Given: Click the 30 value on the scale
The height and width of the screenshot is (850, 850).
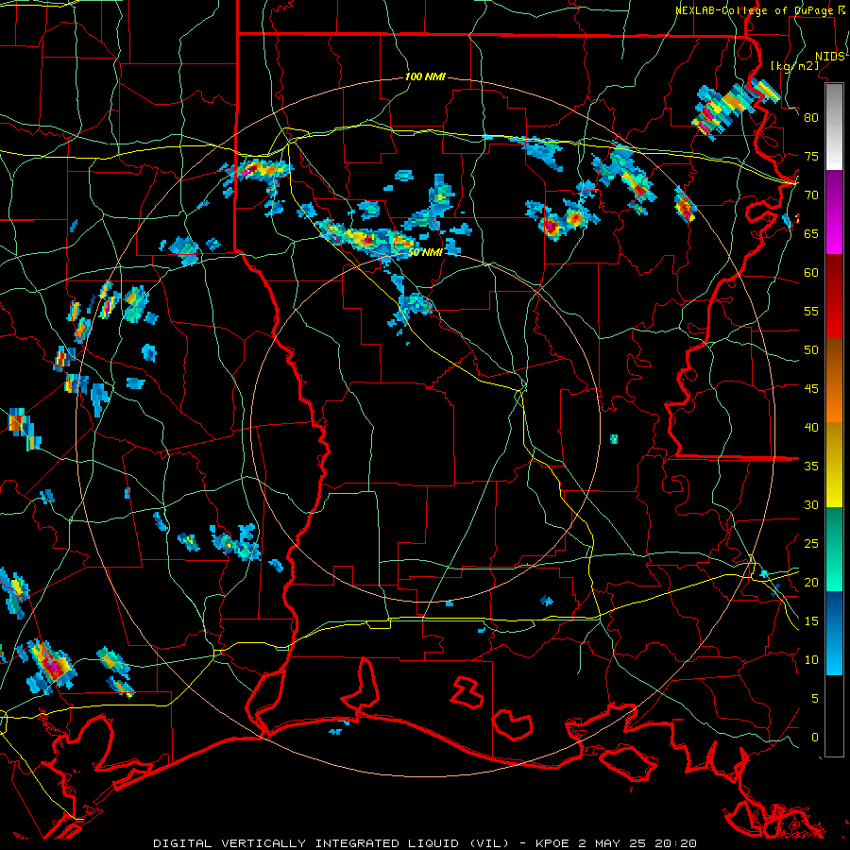Looking at the screenshot, I should (811, 504).
